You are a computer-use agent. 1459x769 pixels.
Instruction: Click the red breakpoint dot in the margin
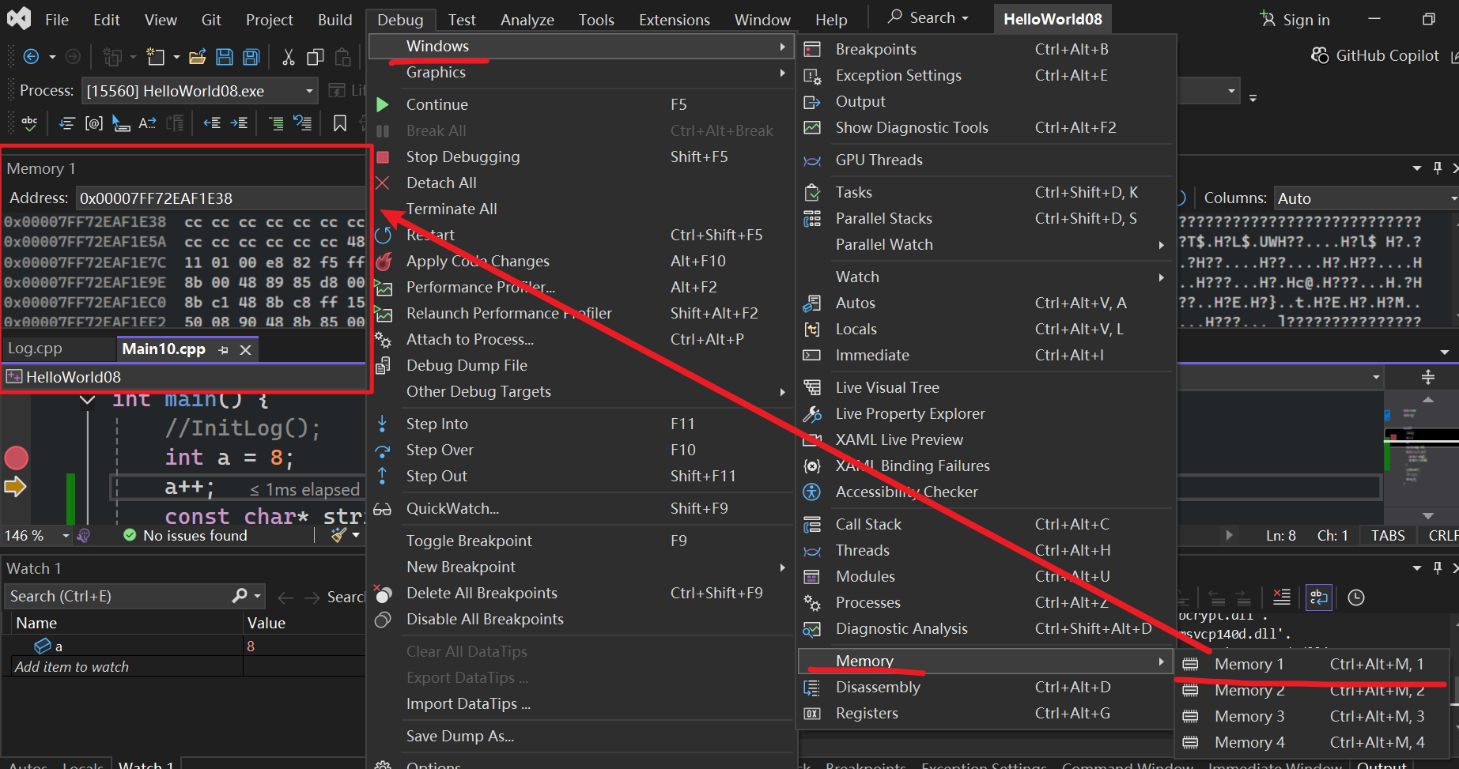coord(17,458)
